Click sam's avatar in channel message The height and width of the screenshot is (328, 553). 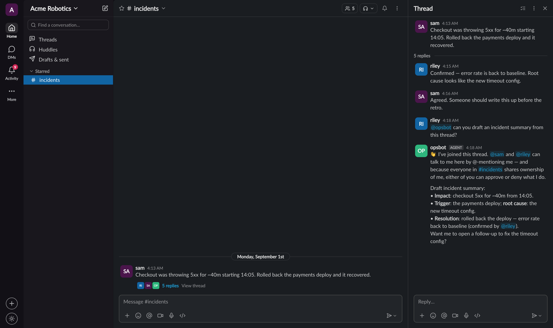tap(126, 271)
